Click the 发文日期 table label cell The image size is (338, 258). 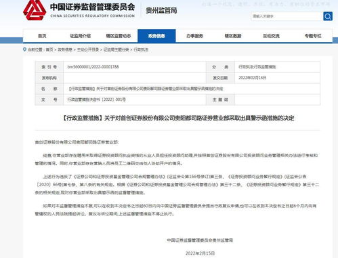(220, 78)
